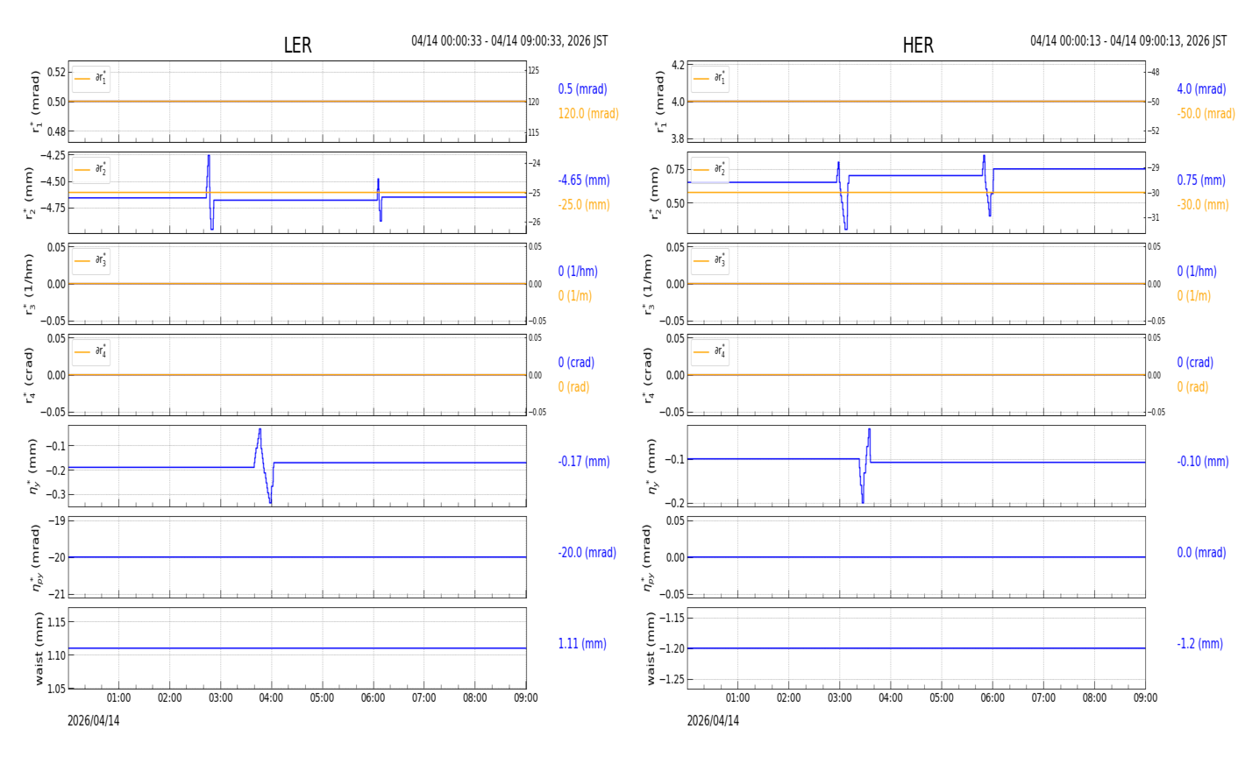
Task: Click the LER r2* spike before 03:00
Action: 210,192
